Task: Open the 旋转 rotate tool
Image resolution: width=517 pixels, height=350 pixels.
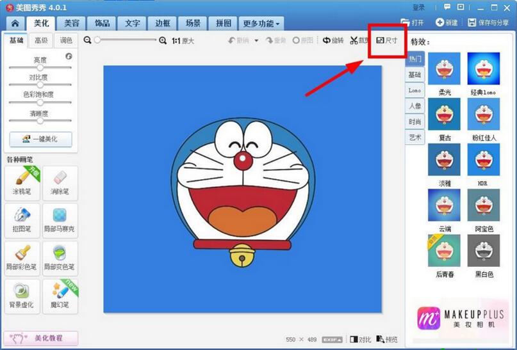Action: pyautogui.click(x=333, y=40)
